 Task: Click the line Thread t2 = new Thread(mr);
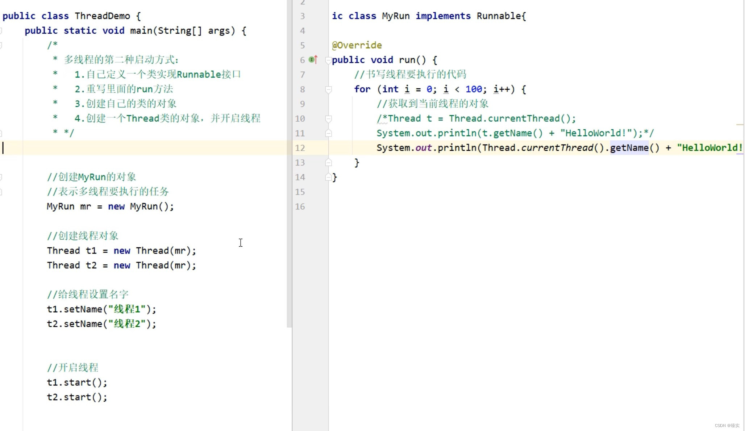(x=121, y=265)
